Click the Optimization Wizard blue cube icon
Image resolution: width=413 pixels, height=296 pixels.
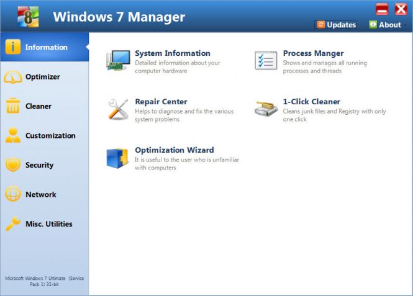click(x=117, y=158)
